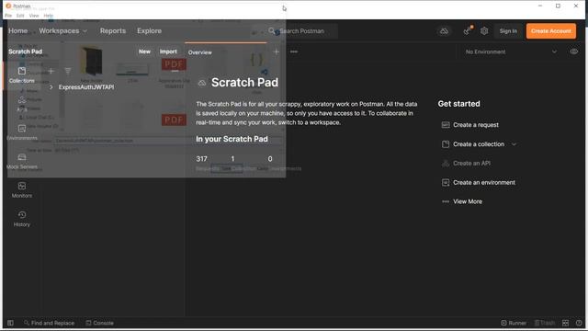Click the Scratch Pad sidebar title
Image resolution: width=588 pixels, height=331 pixels.
25,51
